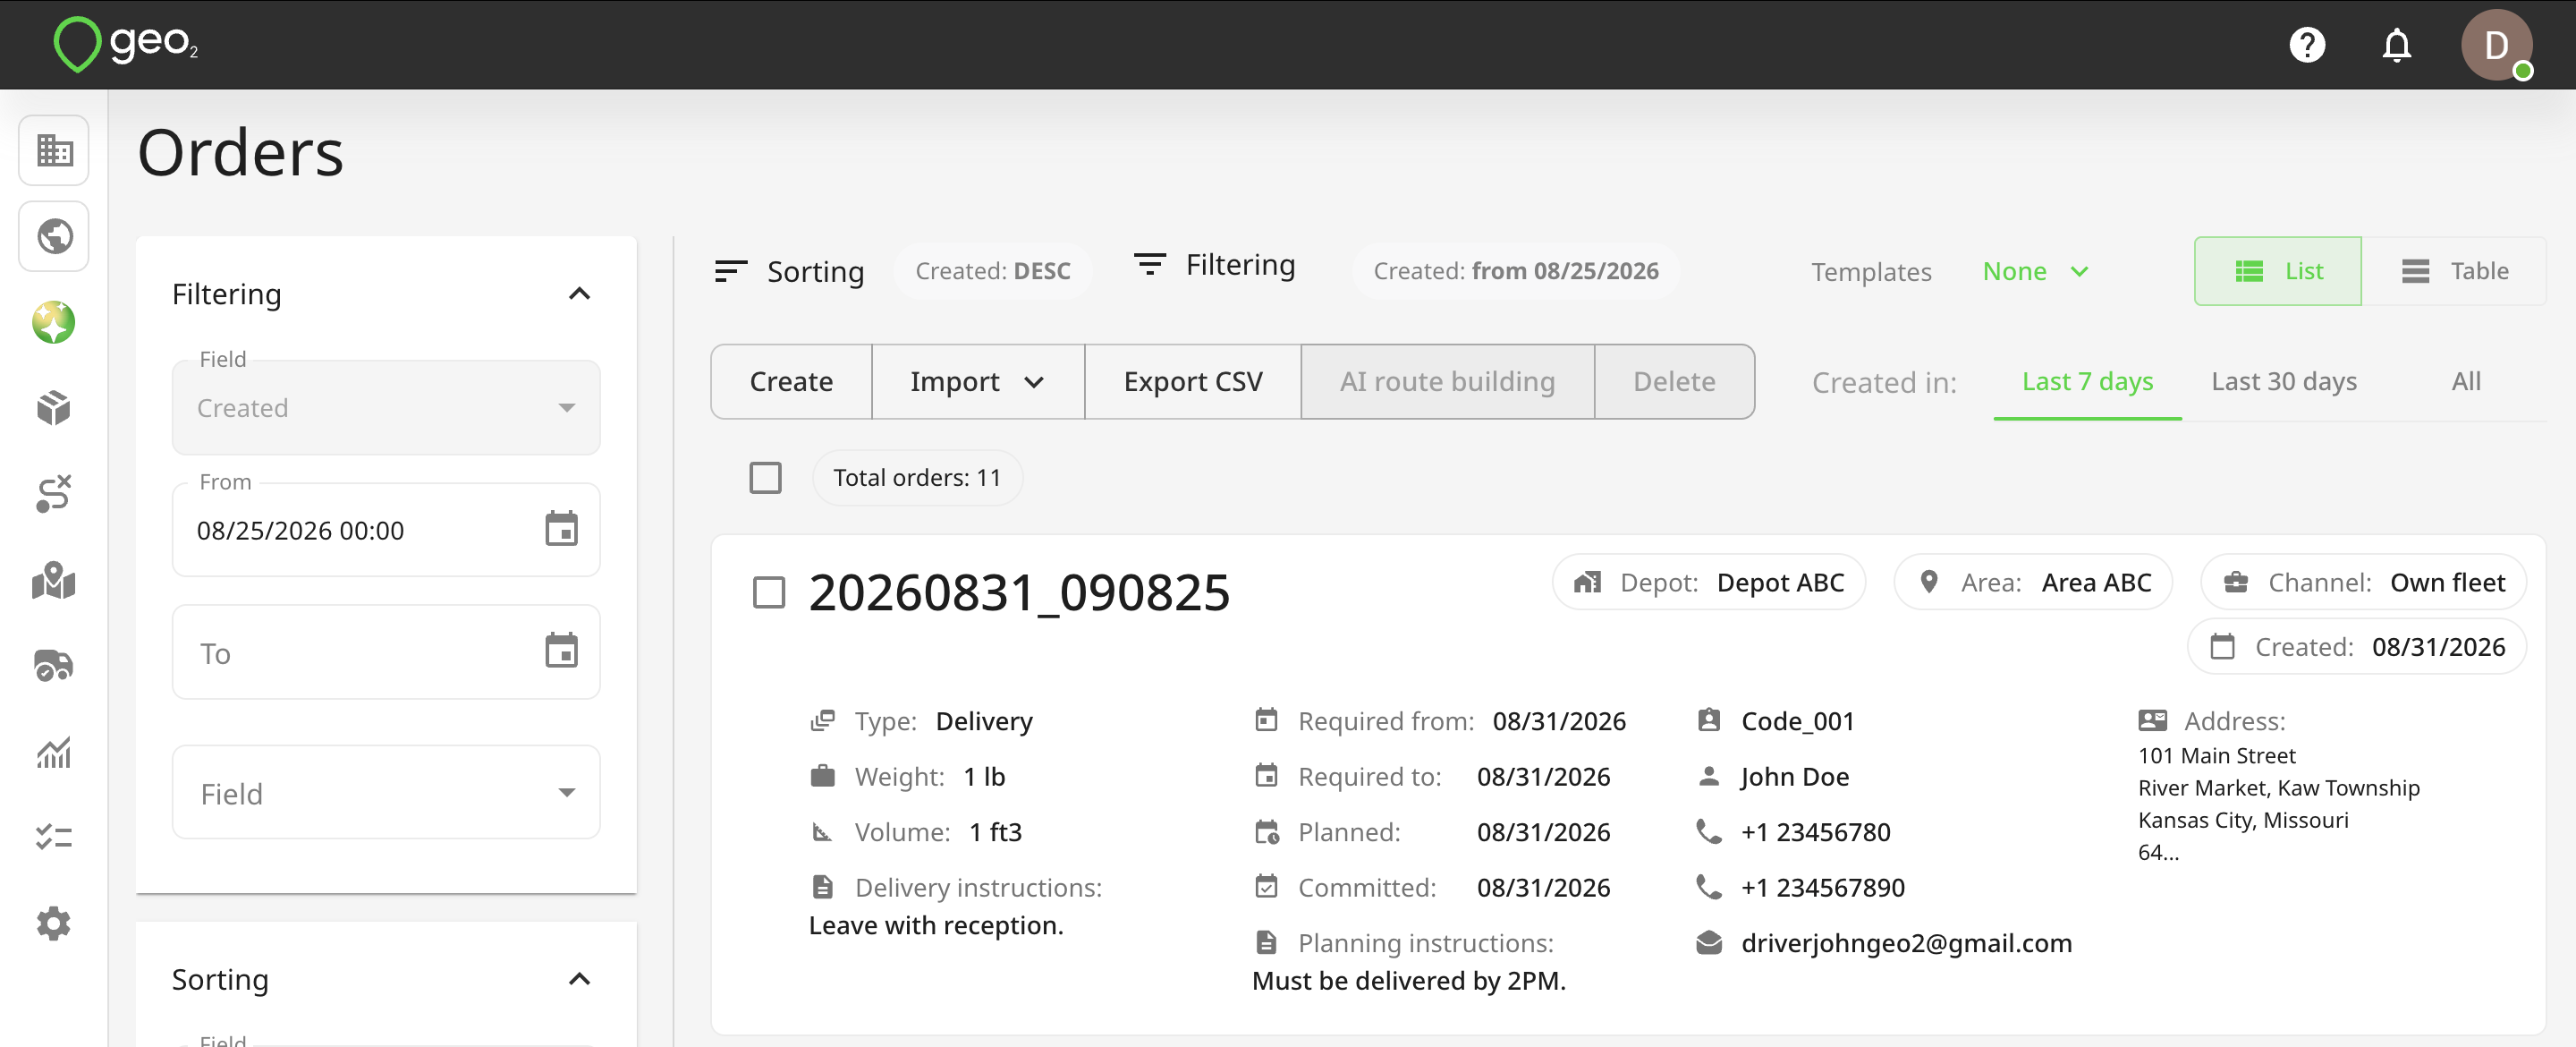The image size is (2576, 1047).
Task: Open calendar picker for To date
Action: coord(561,651)
